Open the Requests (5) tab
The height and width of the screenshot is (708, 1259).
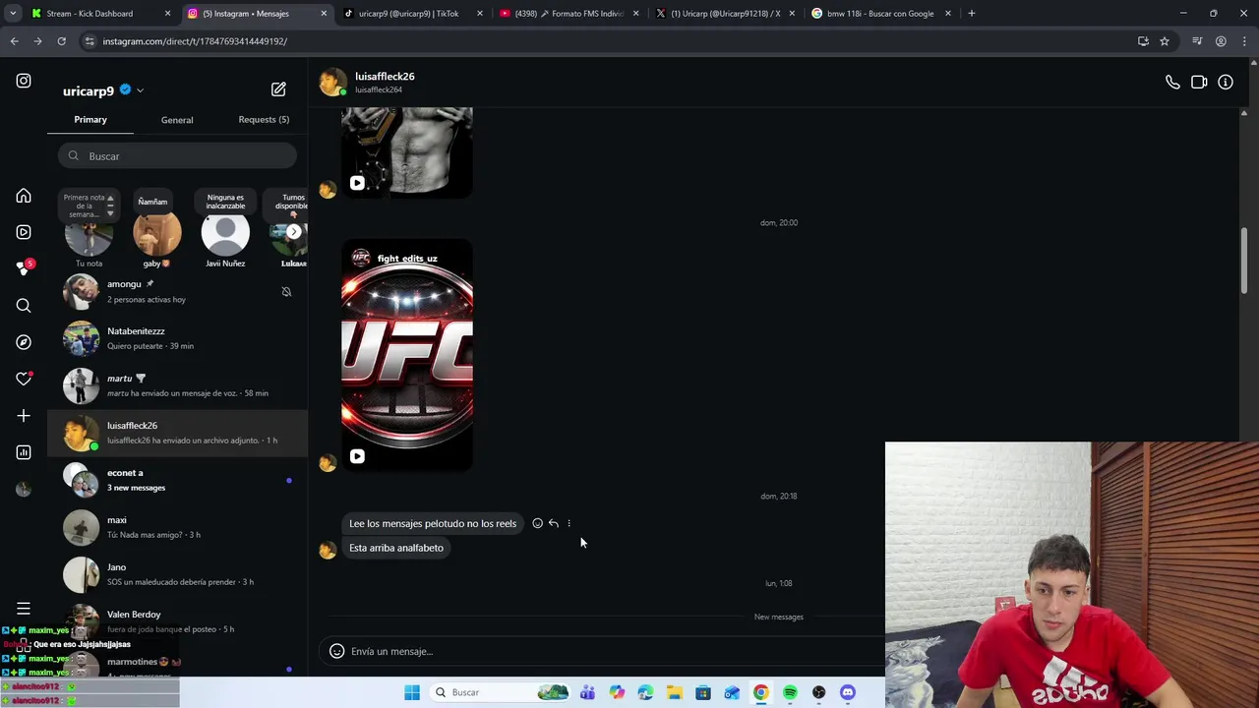(264, 120)
